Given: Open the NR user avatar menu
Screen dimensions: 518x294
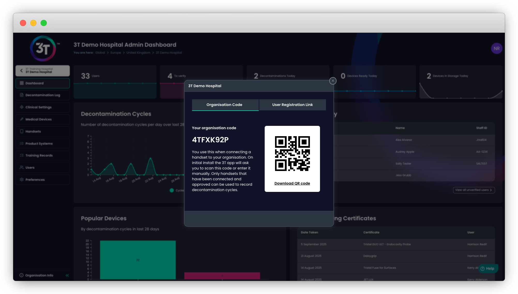Looking at the screenshot, I should [x=497, y=48].
